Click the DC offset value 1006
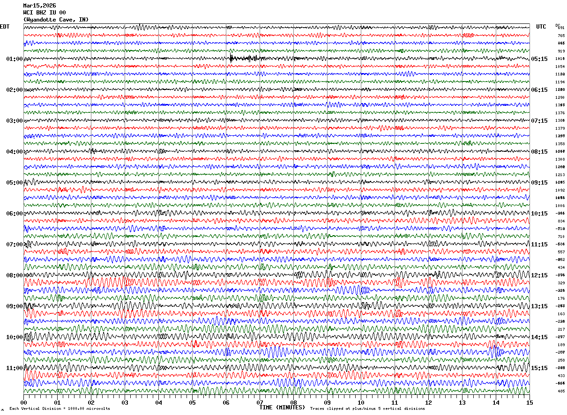 [560, 206]
